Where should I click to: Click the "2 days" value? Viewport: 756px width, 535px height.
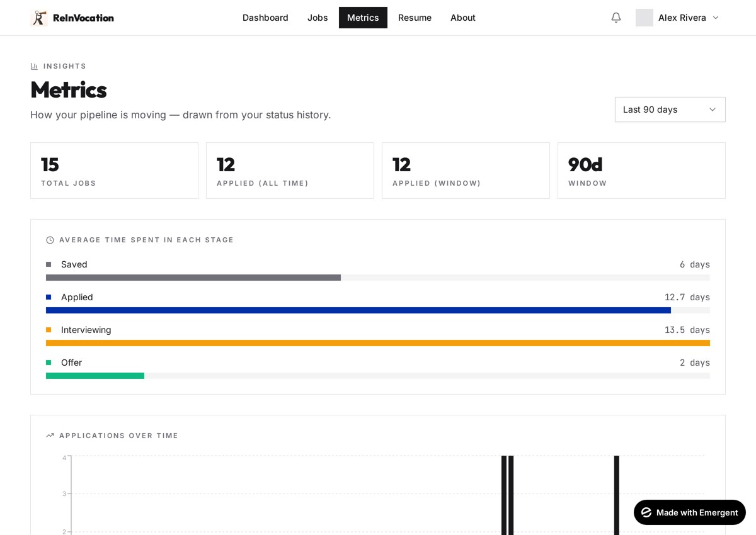pos(694,363)
